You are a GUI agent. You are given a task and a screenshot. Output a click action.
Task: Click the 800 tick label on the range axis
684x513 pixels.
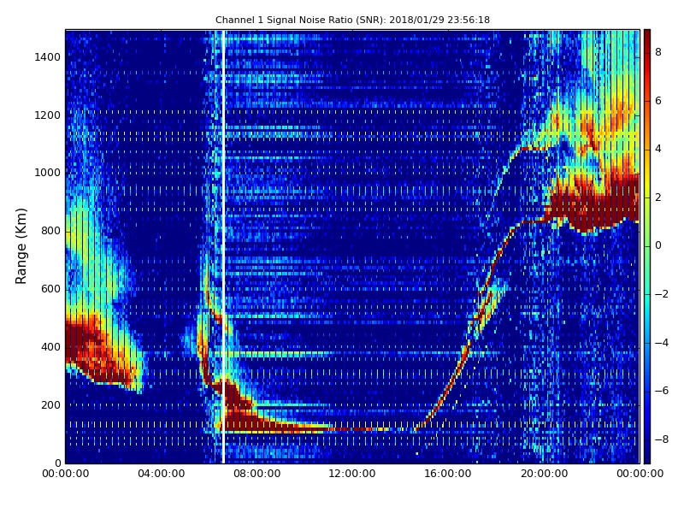50,231
